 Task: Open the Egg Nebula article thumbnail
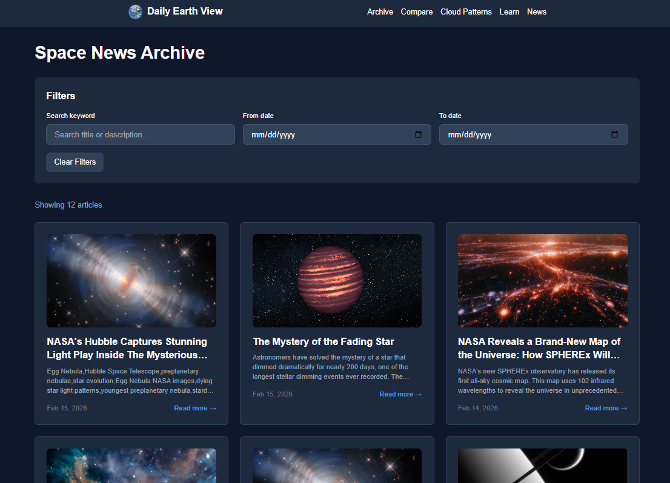(131, 281)
